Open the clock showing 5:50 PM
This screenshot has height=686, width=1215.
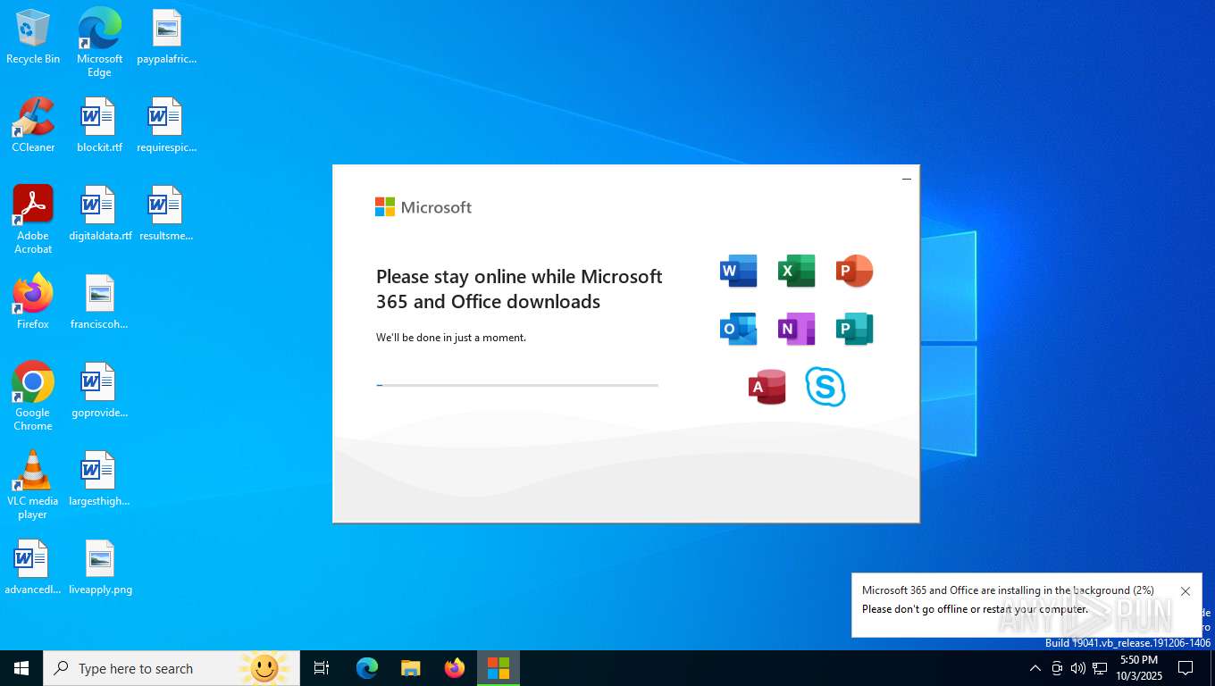click(1138, 668)
